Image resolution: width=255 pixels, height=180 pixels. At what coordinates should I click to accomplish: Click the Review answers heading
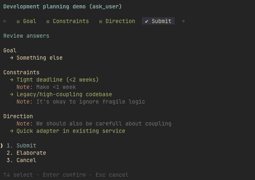coord(26,36)
